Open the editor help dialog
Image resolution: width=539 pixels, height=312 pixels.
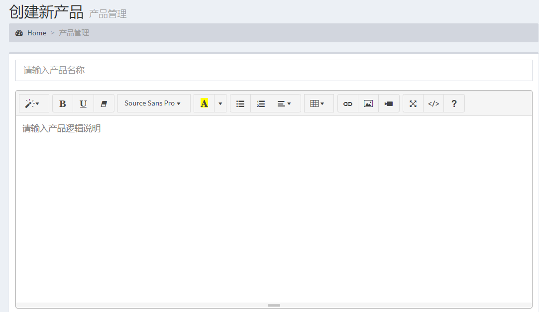pyautogui.click(x=454, y=104)
